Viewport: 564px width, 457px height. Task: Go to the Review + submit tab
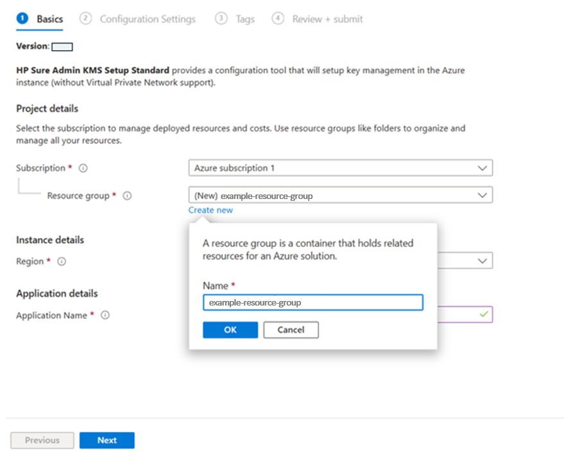point(327,19)
